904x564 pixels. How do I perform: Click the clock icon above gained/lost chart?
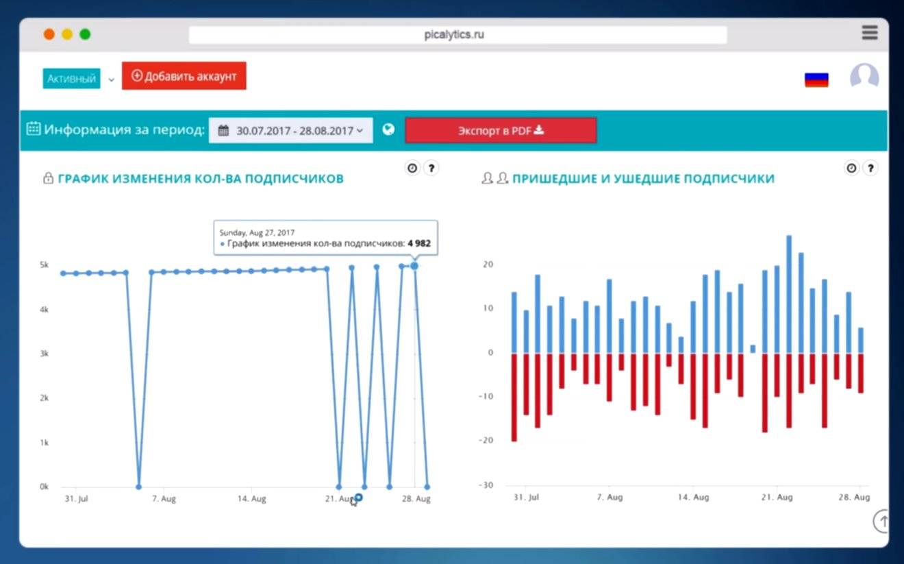coord(851,168)
